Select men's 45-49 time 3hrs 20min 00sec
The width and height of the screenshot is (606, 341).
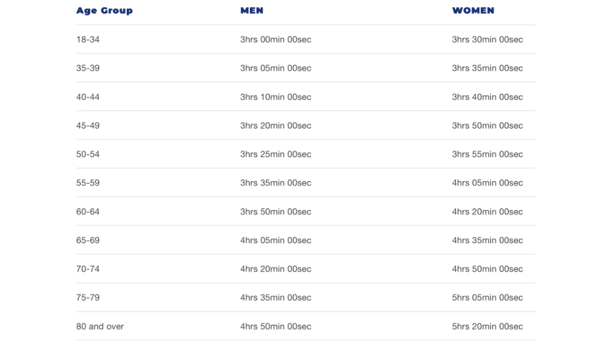(275, 126)
